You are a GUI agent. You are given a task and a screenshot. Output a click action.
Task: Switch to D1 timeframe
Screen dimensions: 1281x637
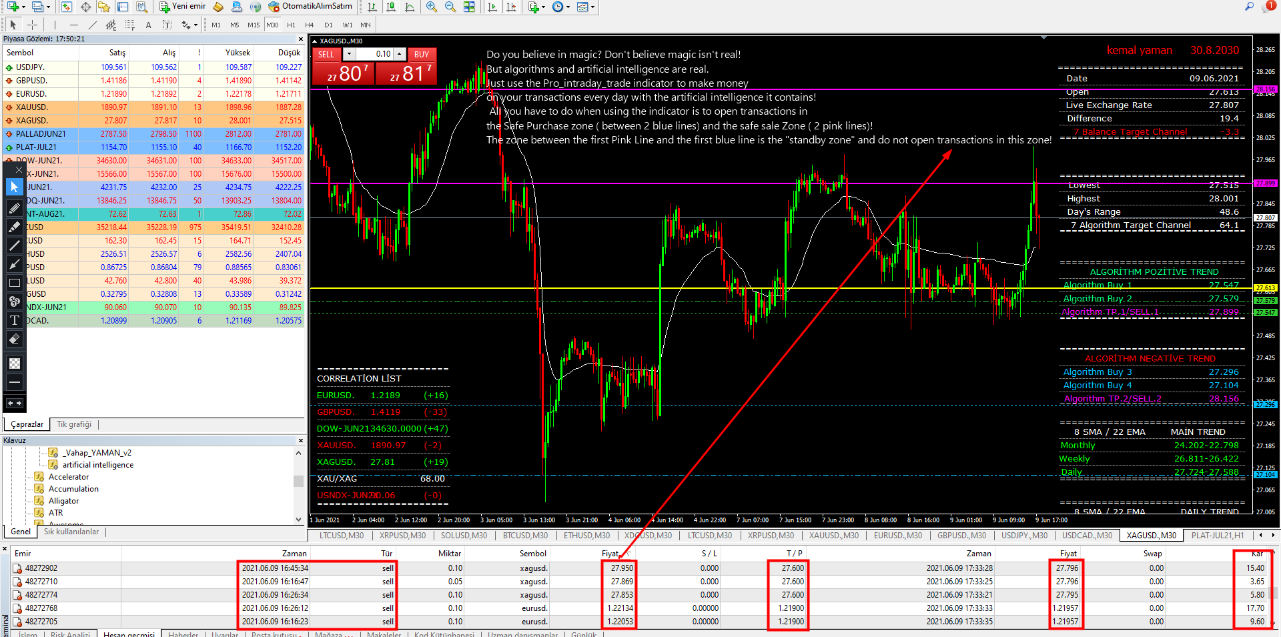pos(328,25)
